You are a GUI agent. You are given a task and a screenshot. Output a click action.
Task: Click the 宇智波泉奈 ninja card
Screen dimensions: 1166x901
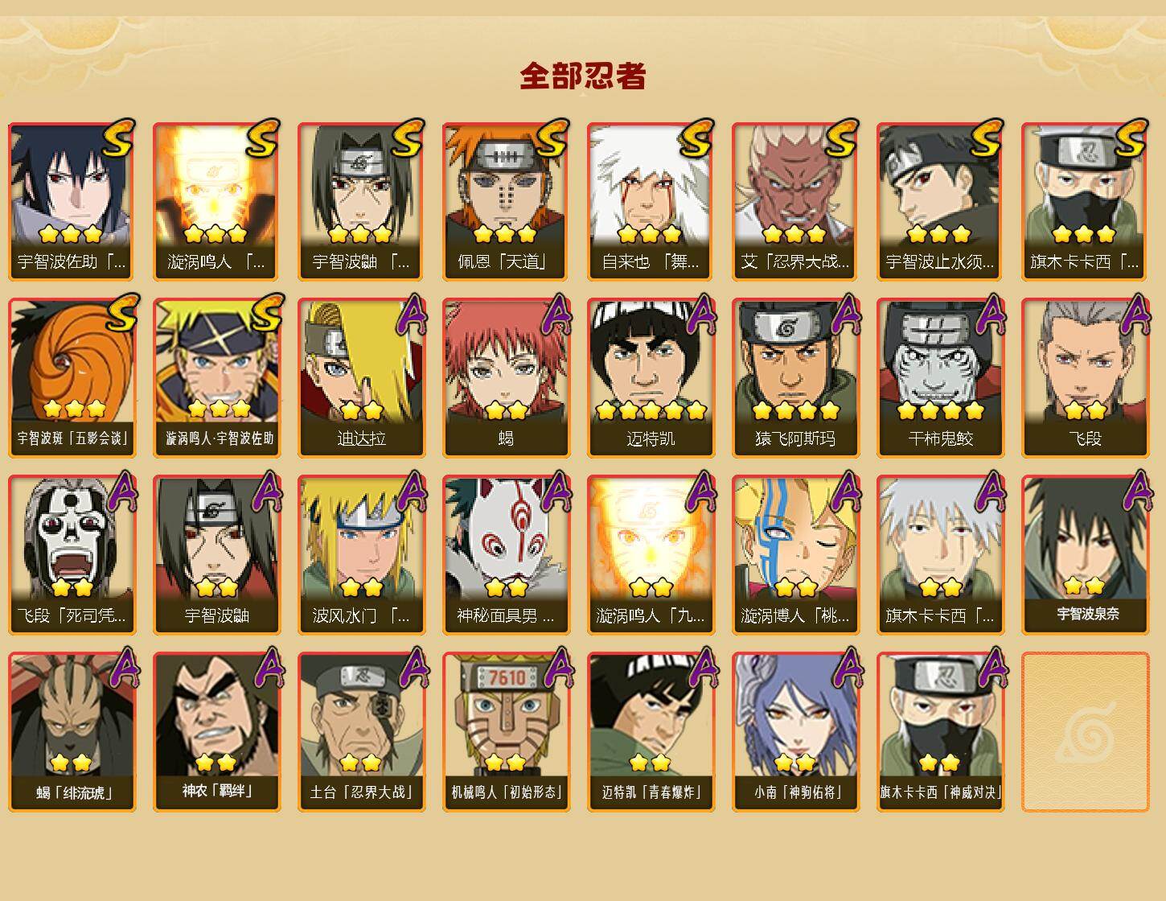[x=1085, y=555]
